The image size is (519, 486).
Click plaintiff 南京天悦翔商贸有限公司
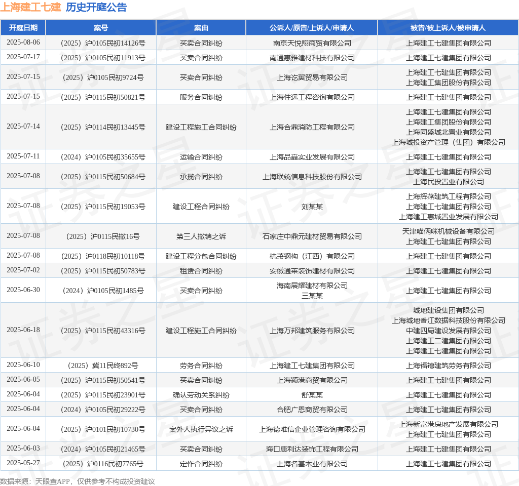click(x=312, y=43)
